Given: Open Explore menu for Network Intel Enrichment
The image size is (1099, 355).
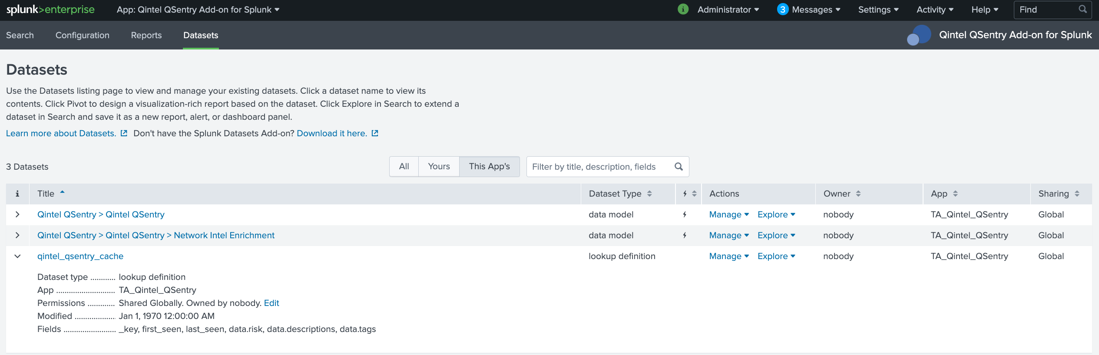Looking at the screenshot, I should 776,235.
